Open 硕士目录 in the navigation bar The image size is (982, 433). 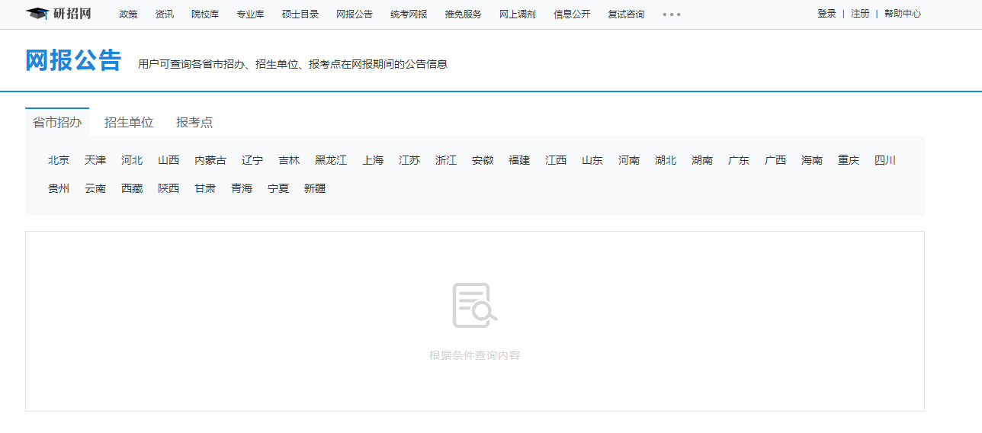point(300,14)
